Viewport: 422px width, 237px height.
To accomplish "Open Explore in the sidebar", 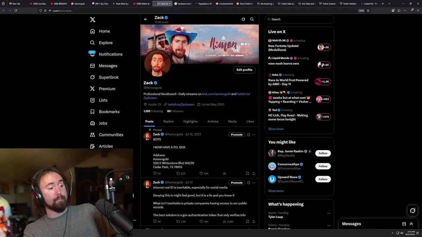I will point(101,43).
